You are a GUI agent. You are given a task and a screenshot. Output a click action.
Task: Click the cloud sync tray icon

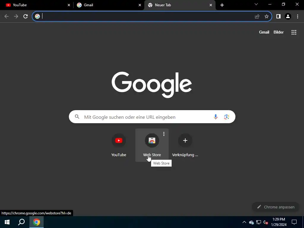click(x=251, y=222)
